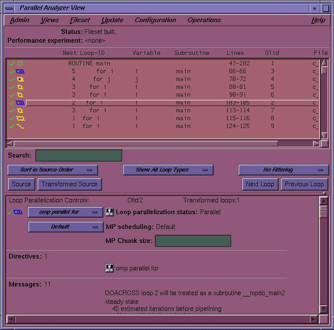Image resolution: width=334 pixels, height=330 pixels.
Task: Click the controls panel vertical scrollbar thumb
Action: point(324,211)
